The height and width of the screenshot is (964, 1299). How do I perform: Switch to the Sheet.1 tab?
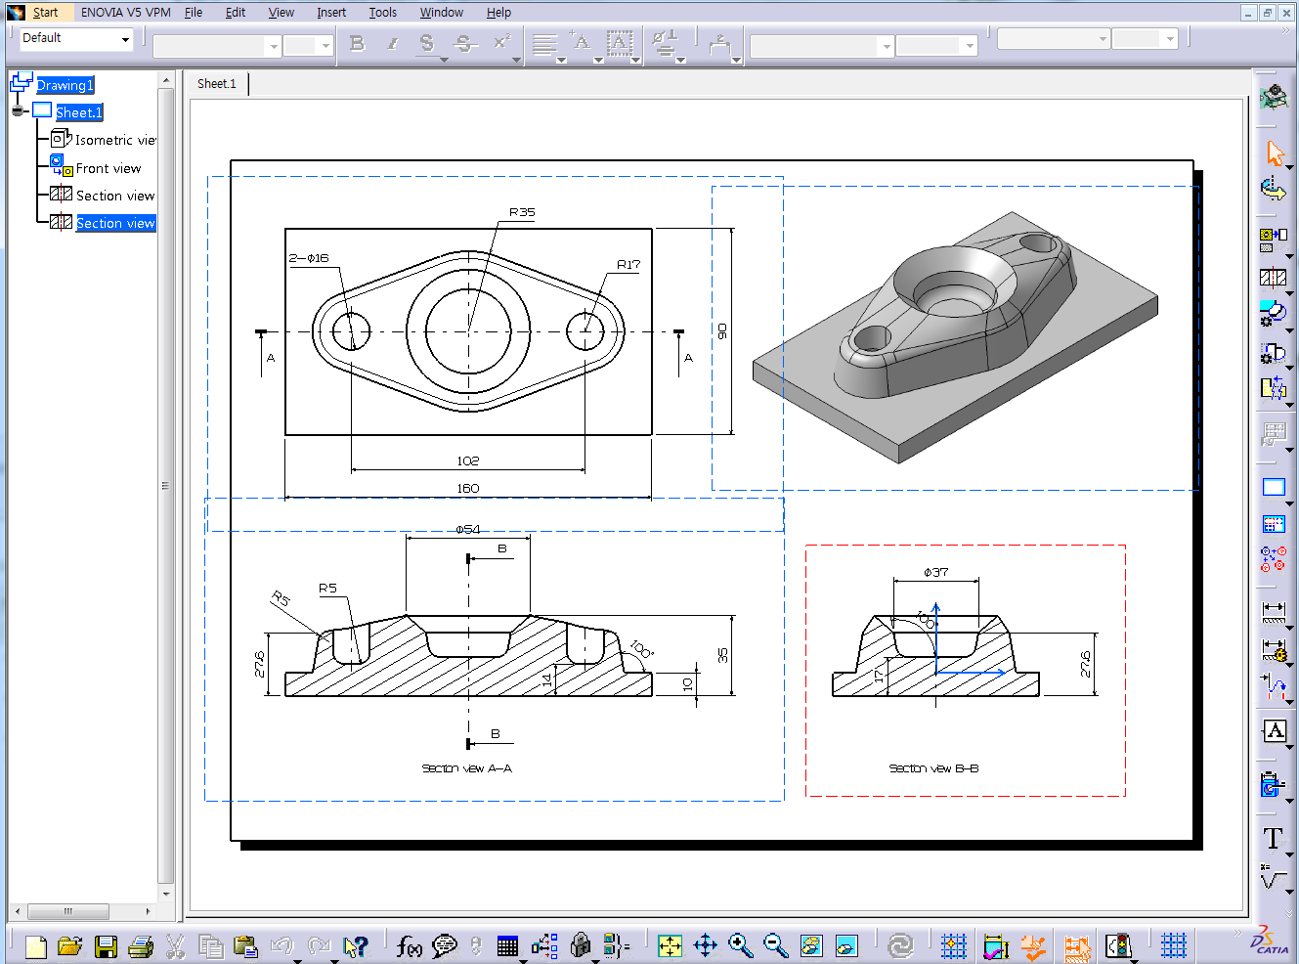217,83
